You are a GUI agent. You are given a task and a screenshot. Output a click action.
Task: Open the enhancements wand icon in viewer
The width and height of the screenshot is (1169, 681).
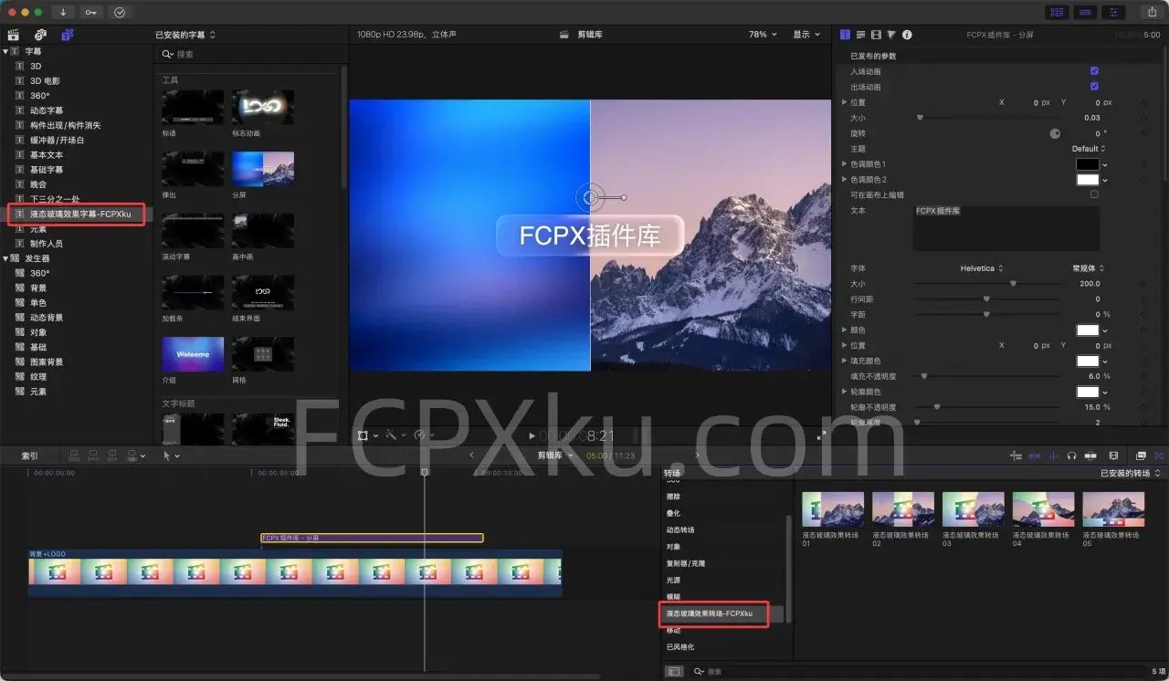pos(389,435)
